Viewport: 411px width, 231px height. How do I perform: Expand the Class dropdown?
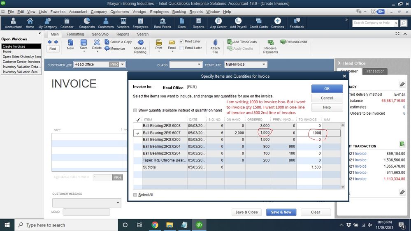click(x=199, y=65)
